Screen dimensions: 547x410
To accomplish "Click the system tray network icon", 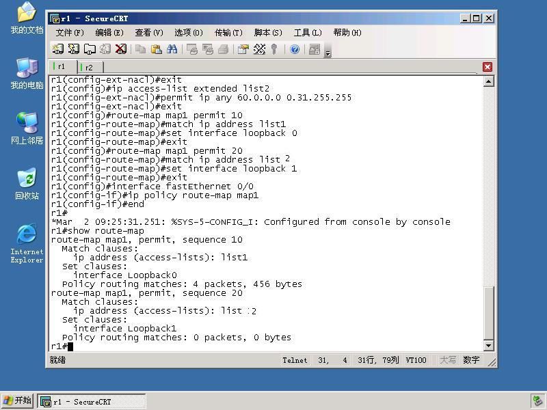I will (537, 401).
